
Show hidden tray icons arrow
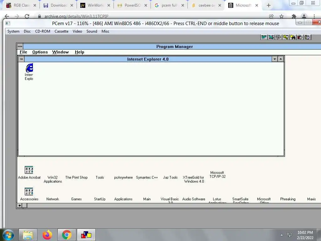pos(282,235)
